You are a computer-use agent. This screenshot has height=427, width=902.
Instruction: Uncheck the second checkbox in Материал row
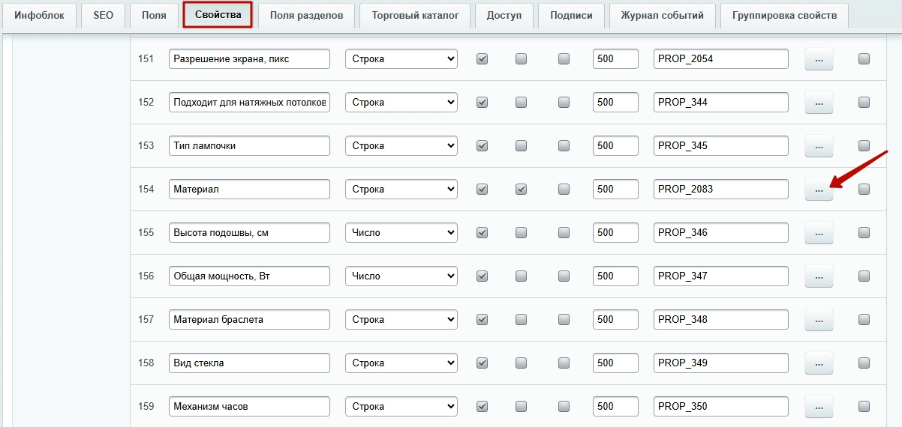[522, 190]
